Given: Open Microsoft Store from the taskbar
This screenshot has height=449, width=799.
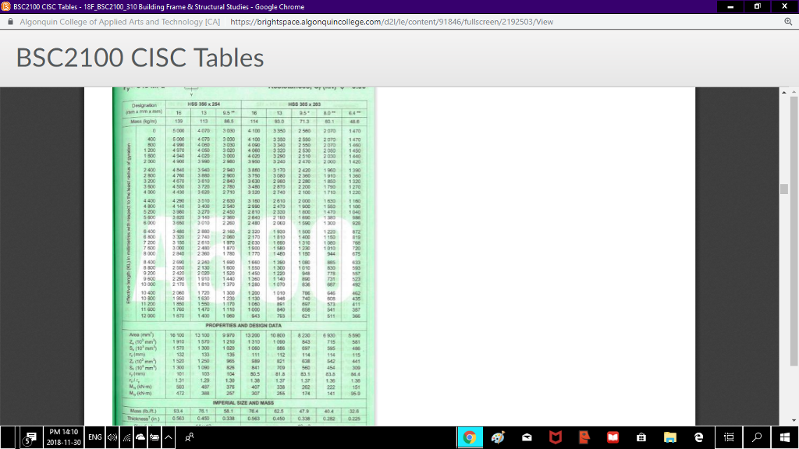Looking at the screenshot, I should coord(641,437).
